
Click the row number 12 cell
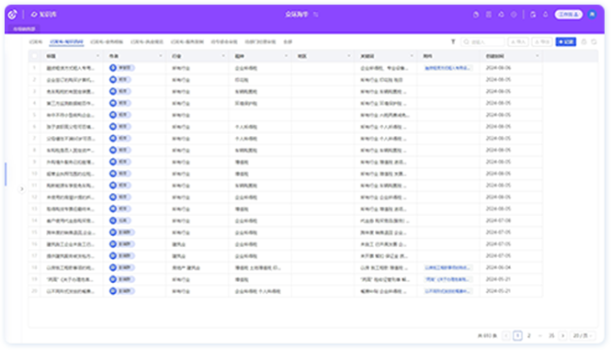tap(34, 198)
